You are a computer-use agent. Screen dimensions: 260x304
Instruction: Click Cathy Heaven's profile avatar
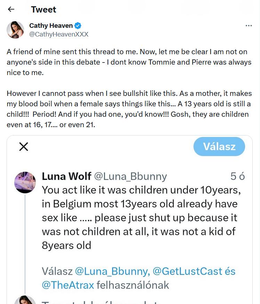[15, 30]
